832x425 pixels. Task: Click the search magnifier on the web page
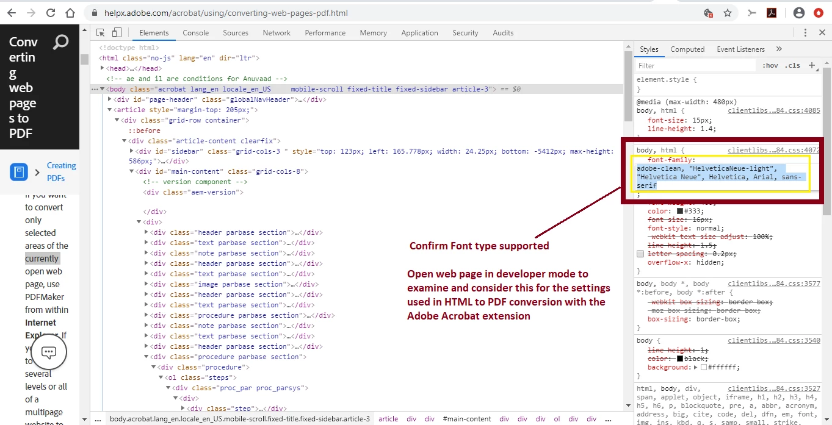coord(60,42)
